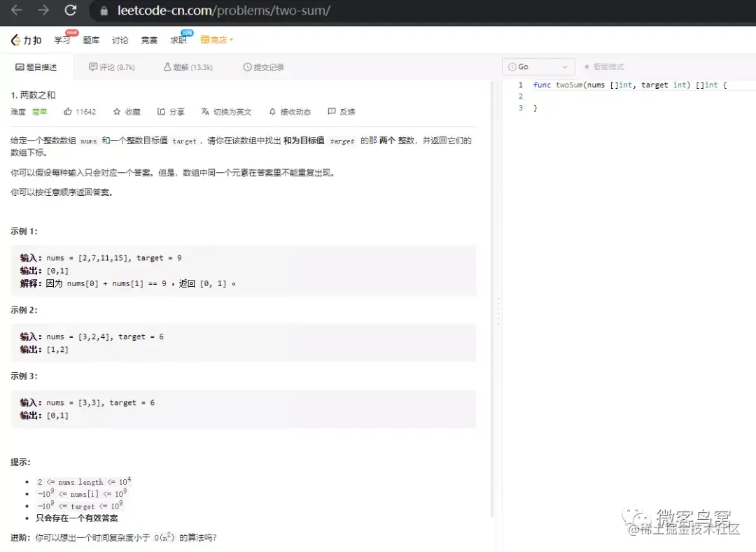Click the 简单 difficulty label

39,112
